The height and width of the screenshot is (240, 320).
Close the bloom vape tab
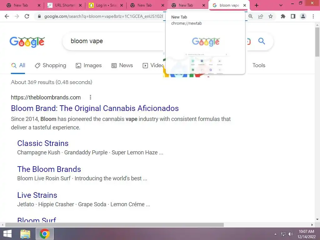245,5
